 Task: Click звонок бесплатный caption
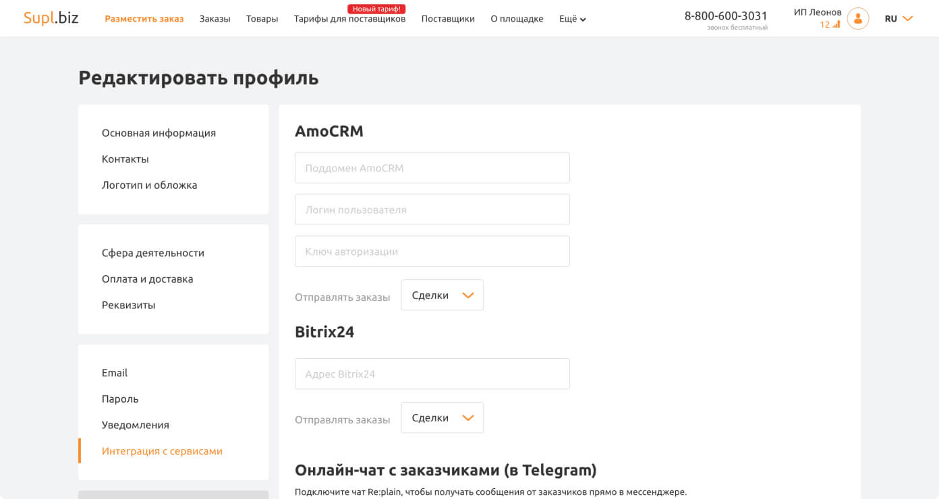[737, 28]
